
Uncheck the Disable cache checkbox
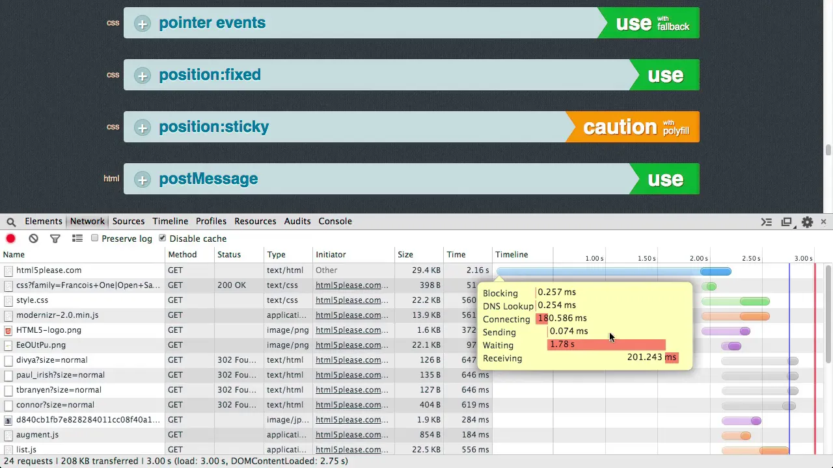click(x=163, y=238)
